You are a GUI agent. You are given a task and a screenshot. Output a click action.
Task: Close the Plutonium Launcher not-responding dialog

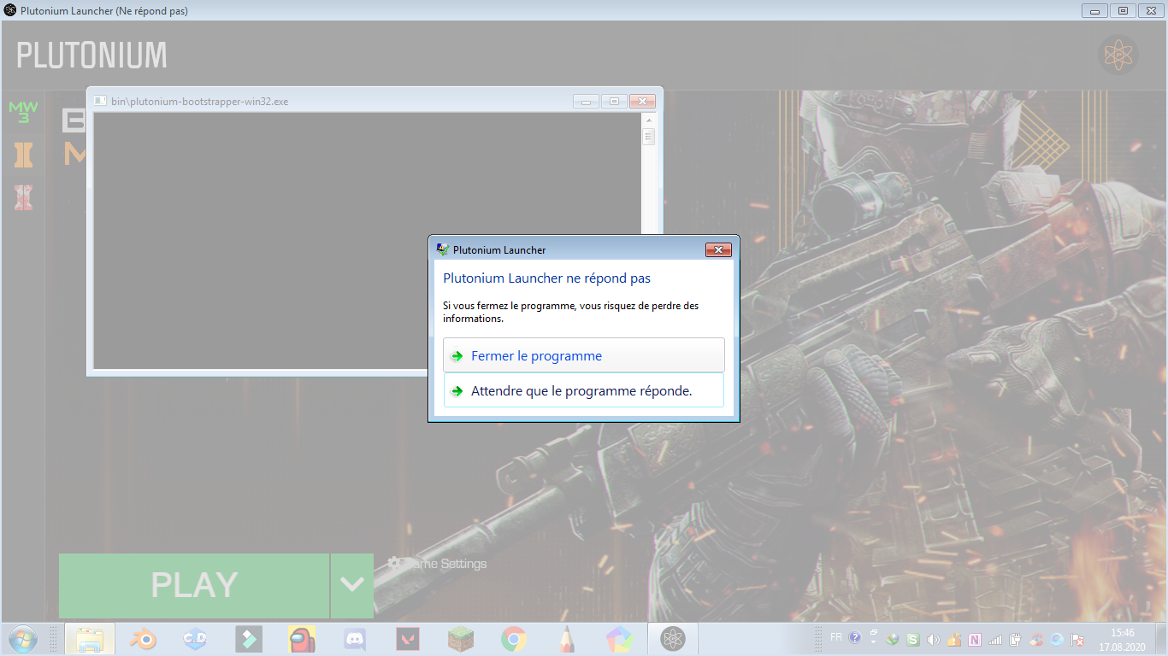pyautogui.click(x=718, y=249)
